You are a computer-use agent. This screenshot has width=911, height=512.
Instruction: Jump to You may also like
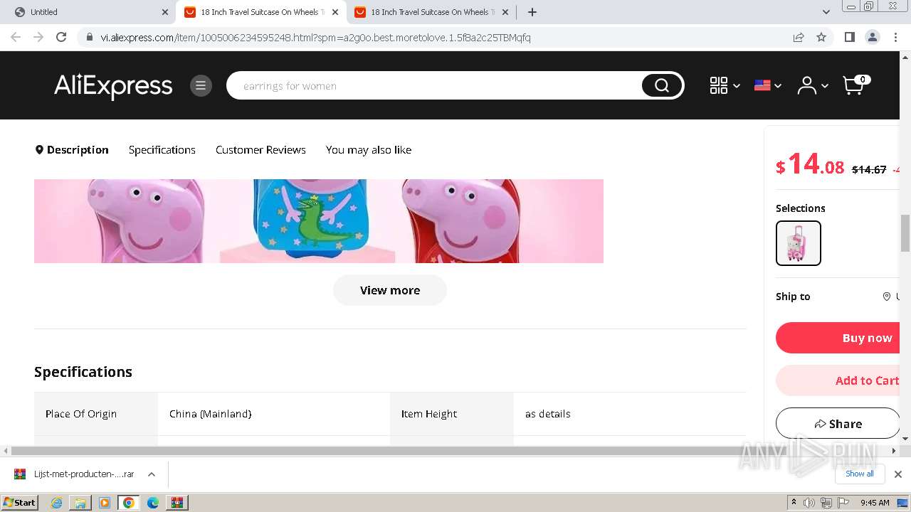point(369,150)
